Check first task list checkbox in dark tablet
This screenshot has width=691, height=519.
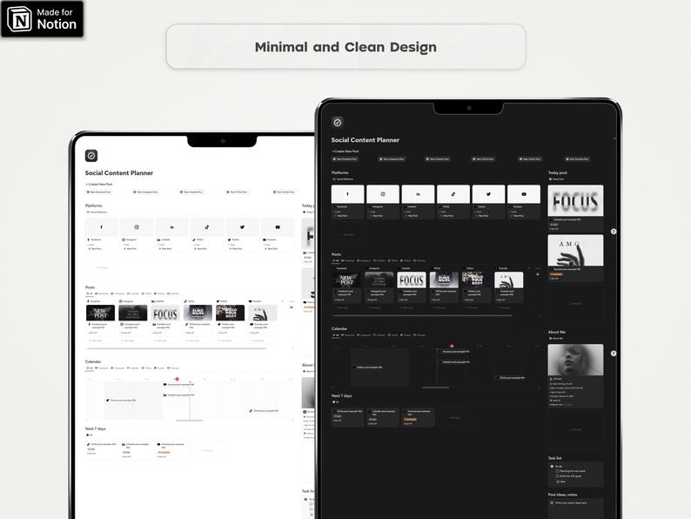coord(558,471)
